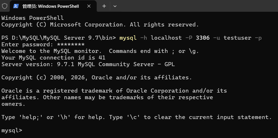Click the Welcome to the MySQL monitor line
The width and height of the screenshot is (278, 138).
100,51
